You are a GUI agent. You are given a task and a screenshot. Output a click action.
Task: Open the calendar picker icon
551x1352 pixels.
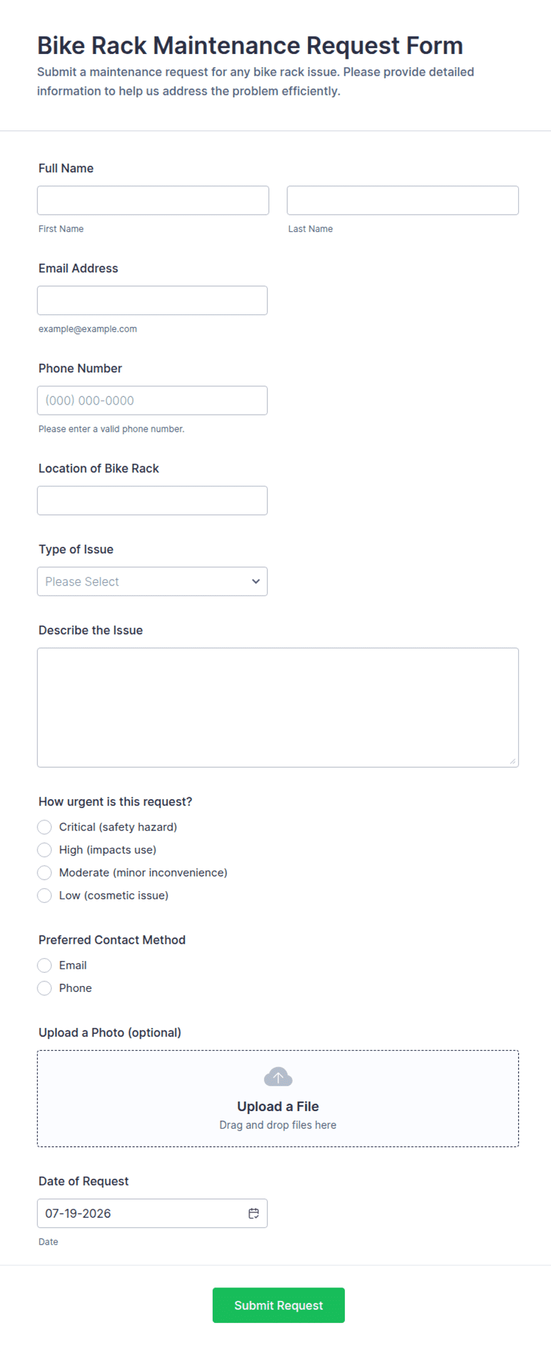254,1213
